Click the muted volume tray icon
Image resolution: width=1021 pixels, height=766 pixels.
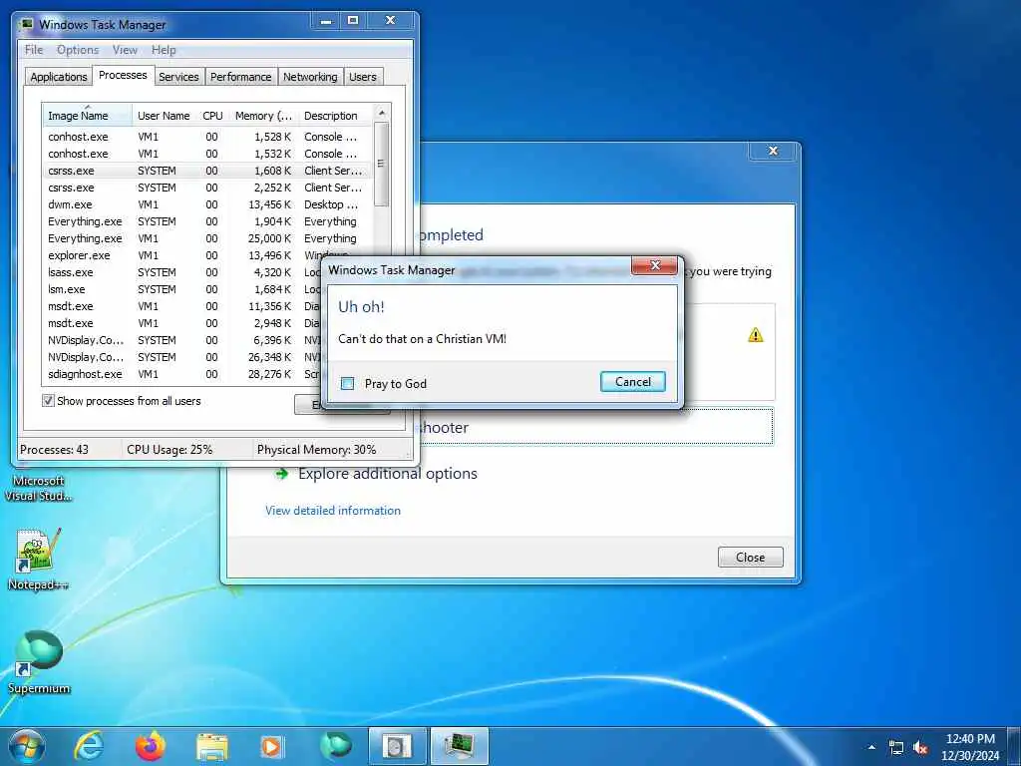coord(920,748)
